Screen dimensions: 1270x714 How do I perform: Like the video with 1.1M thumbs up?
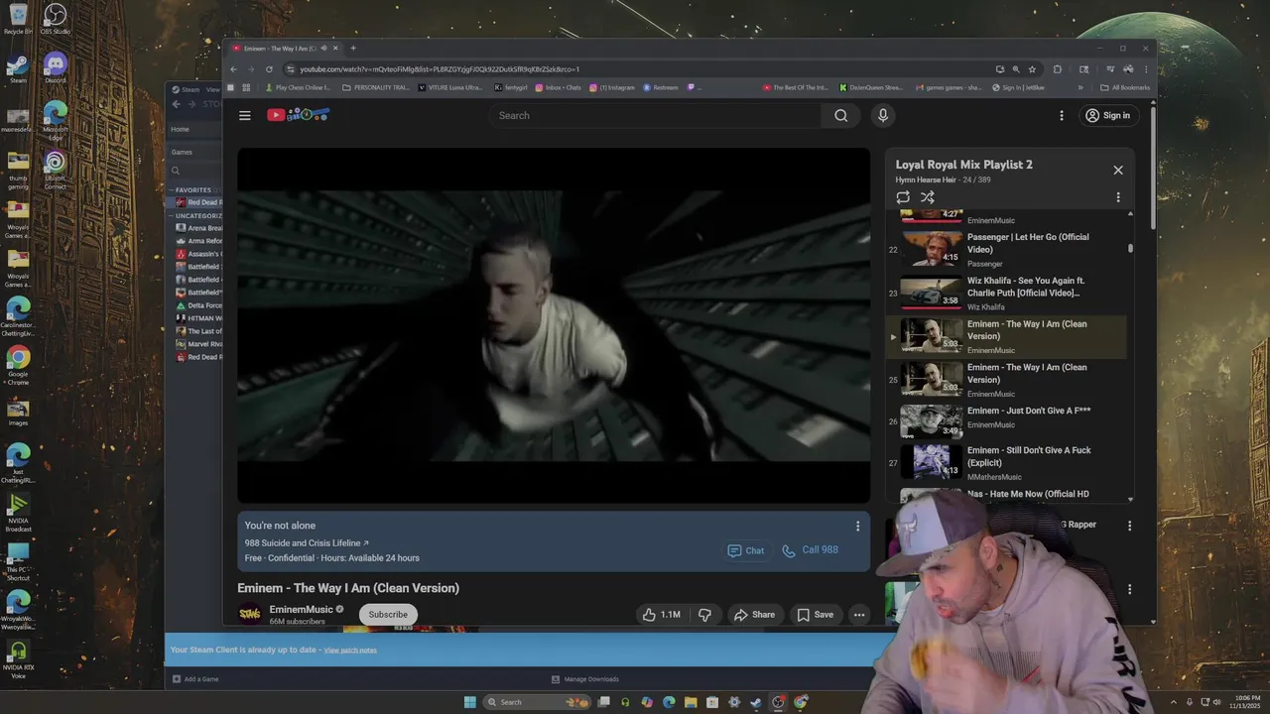tap(661, 615)
